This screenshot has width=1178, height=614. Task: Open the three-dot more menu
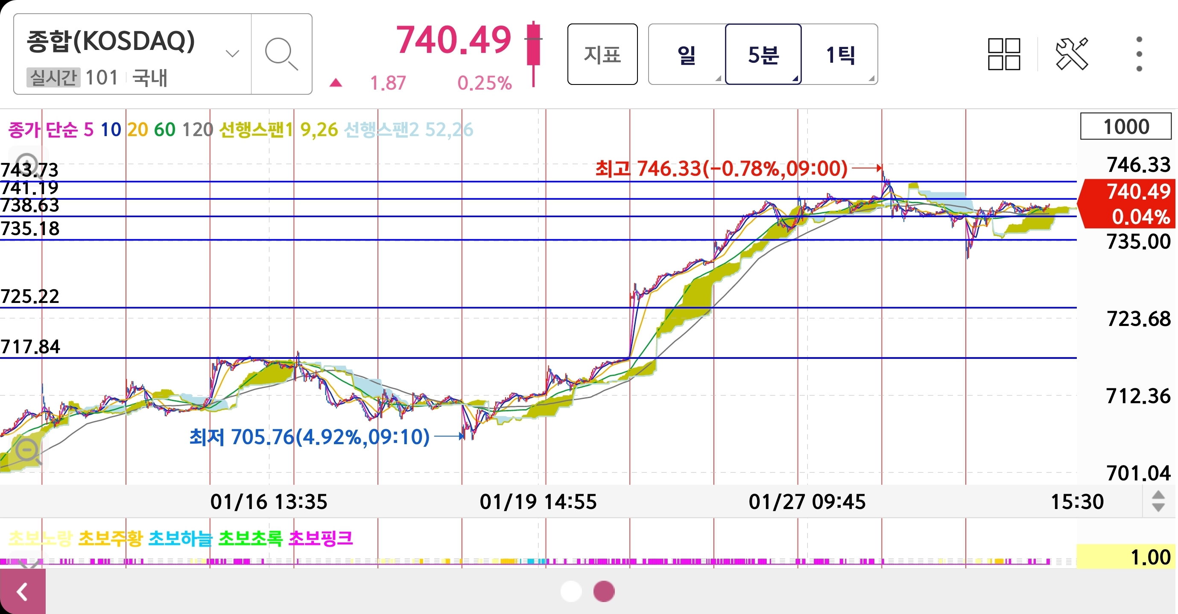coord(1139,54)
